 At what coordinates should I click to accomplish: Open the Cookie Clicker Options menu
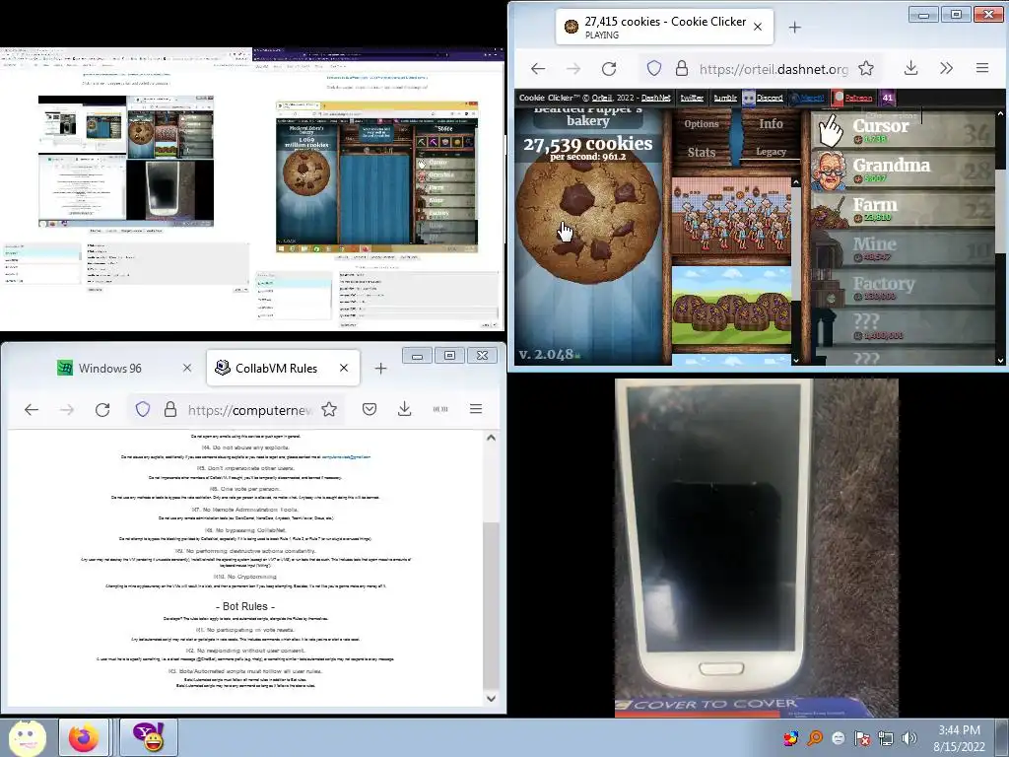pos(701,123)
